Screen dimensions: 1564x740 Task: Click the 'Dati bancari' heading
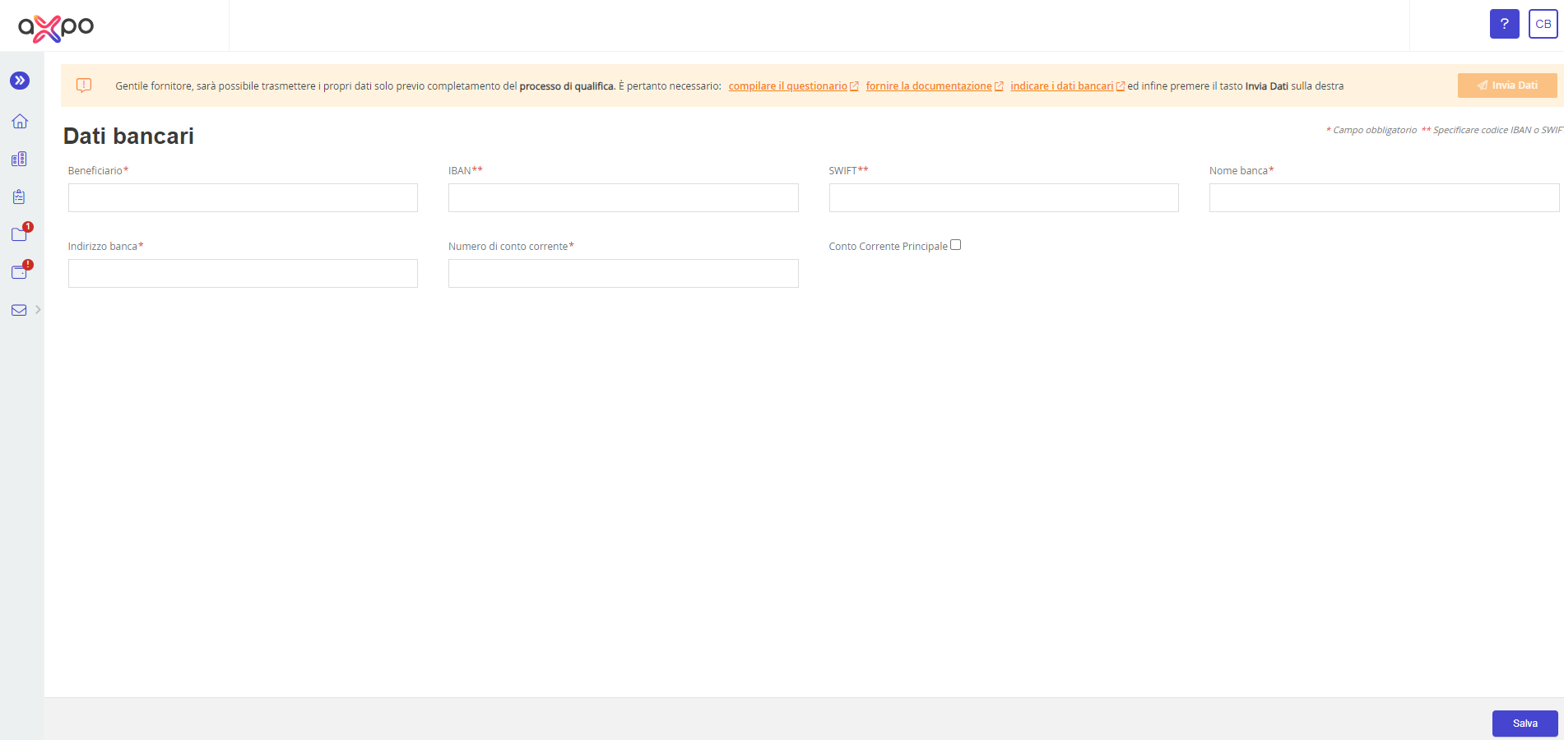click(128, 136)
